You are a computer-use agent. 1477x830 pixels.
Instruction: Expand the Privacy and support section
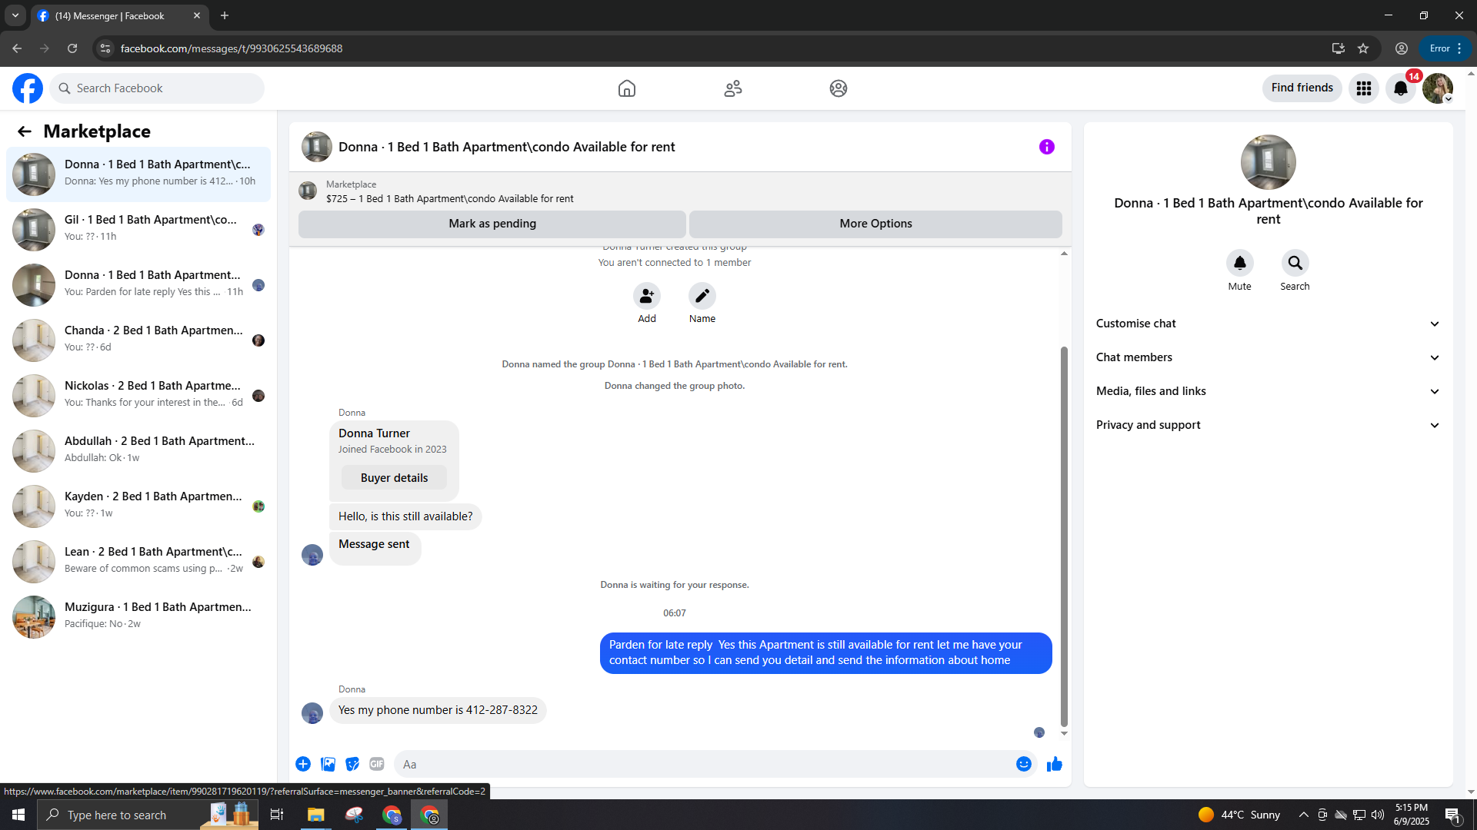click(x=1268, y=425)
